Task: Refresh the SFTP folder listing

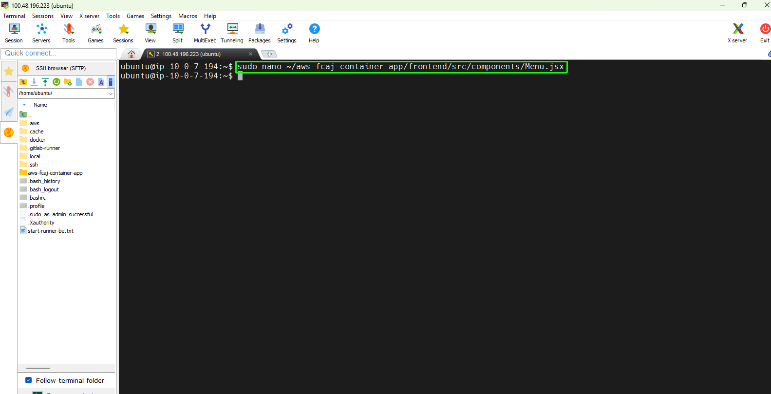Action: [56, 82]
